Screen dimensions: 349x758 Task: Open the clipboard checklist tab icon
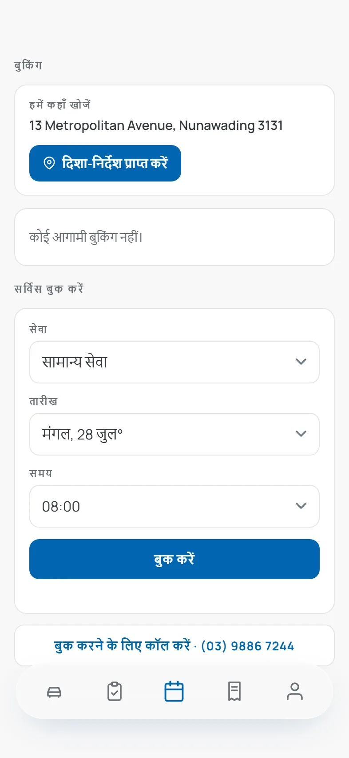pyautogui.click(x=115, y=692)
